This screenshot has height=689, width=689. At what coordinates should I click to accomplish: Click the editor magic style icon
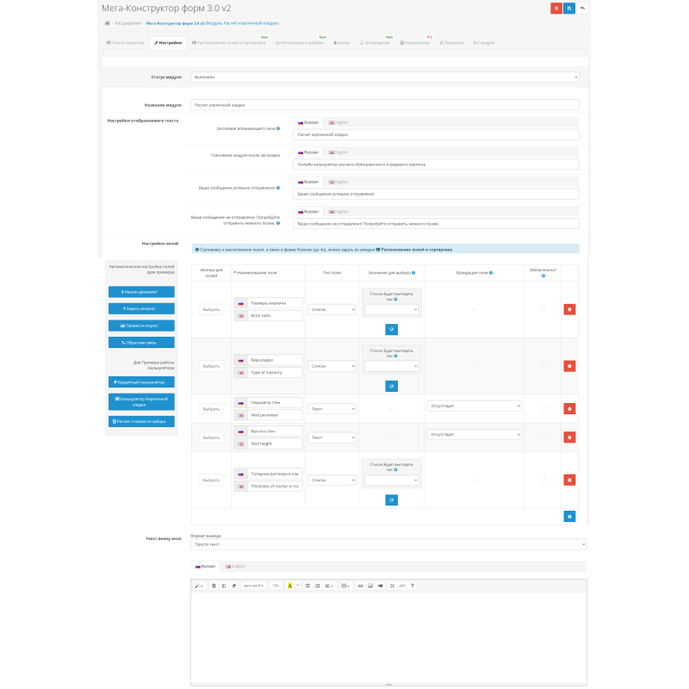pos(199,586)
